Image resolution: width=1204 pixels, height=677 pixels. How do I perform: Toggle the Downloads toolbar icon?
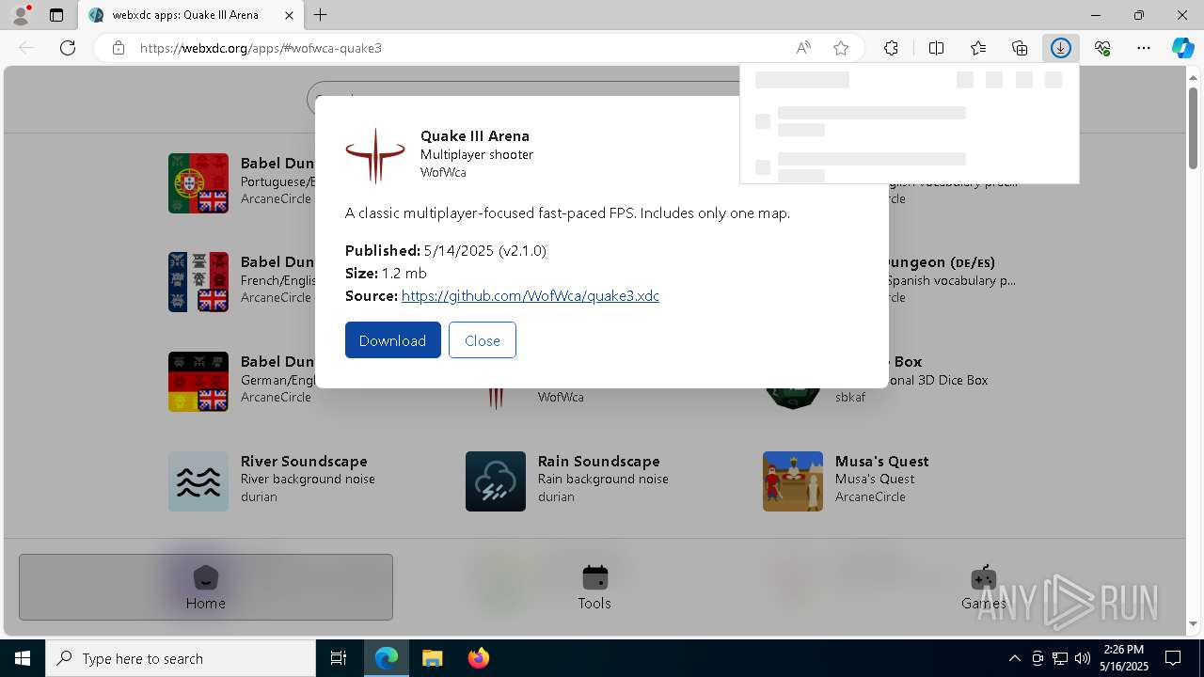point(1061,48)
